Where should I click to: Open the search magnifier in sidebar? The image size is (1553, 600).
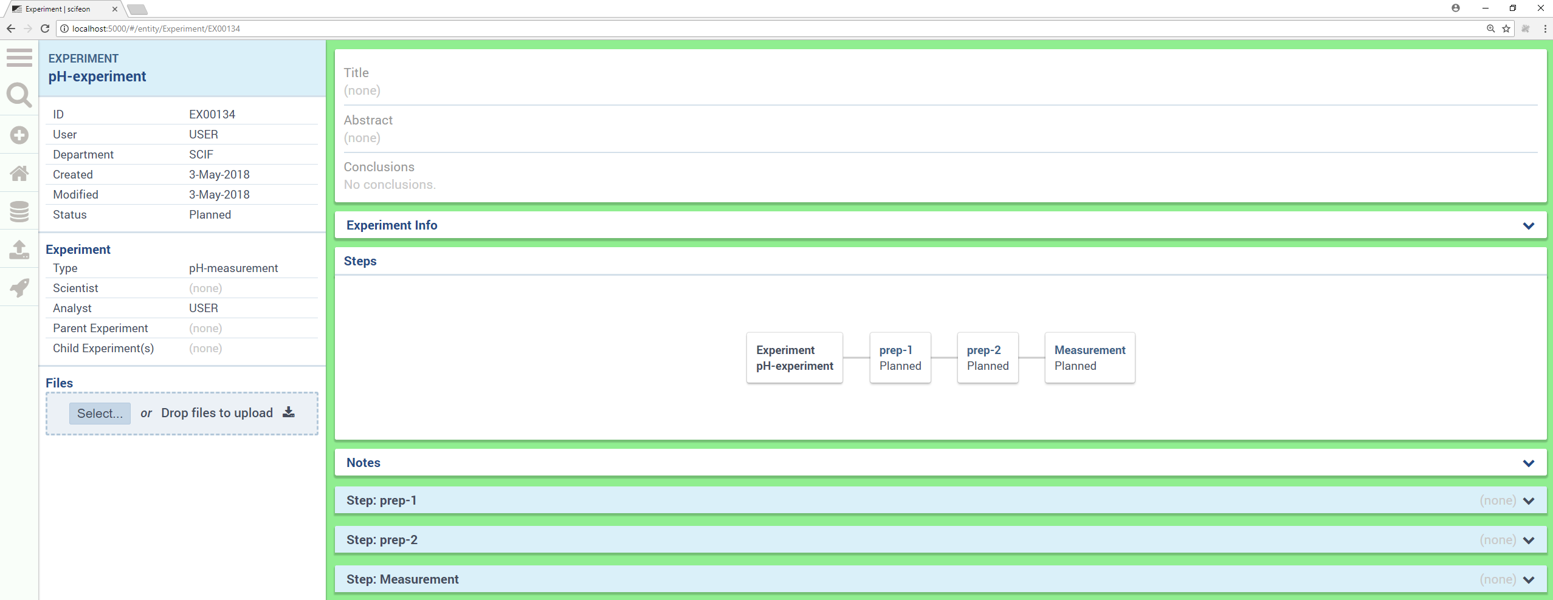(19, 96)
